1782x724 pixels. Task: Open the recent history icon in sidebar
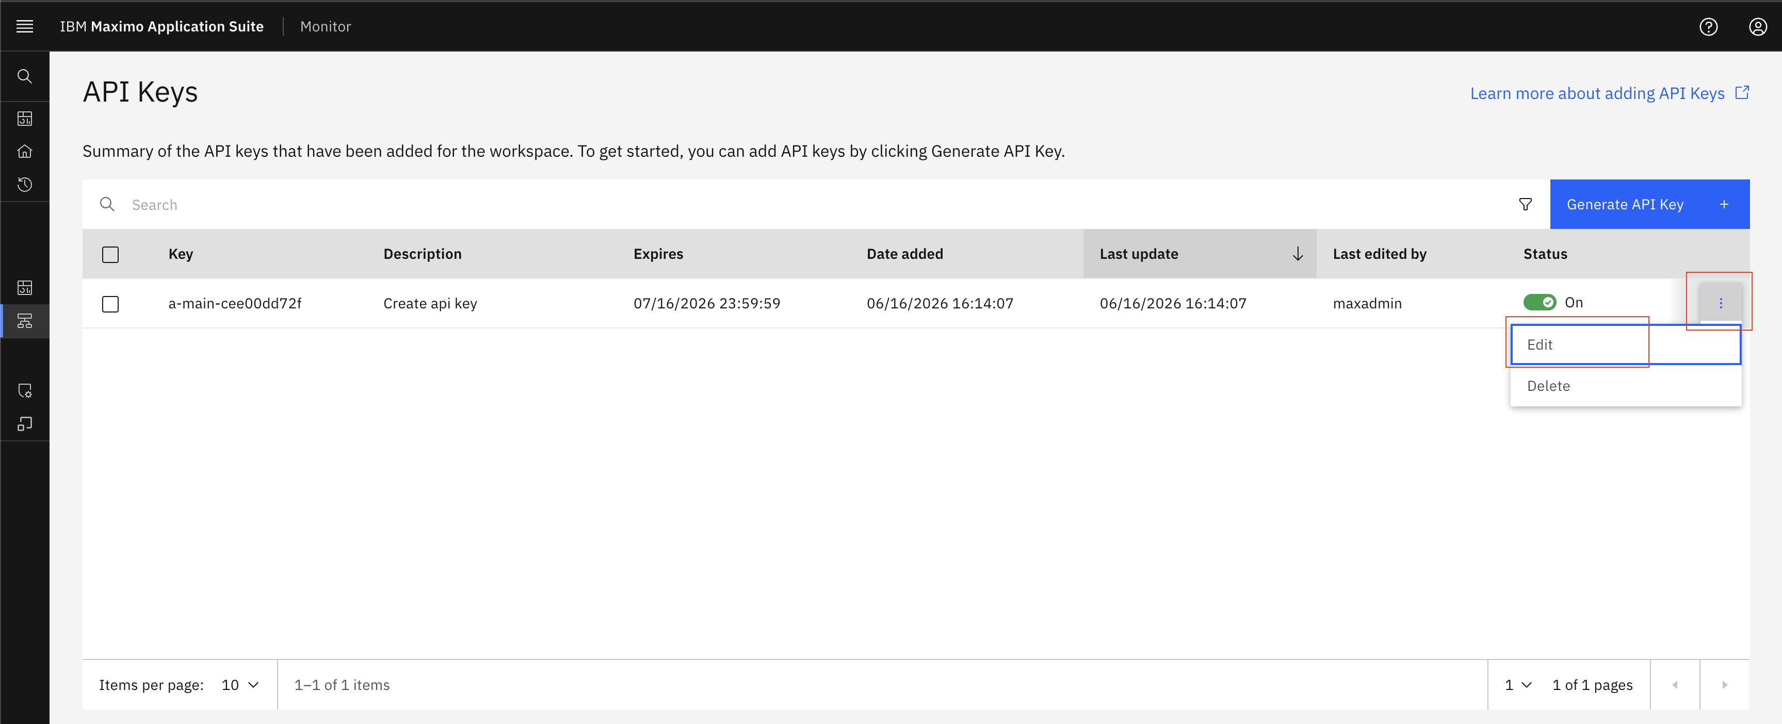(x=25, y=185)
